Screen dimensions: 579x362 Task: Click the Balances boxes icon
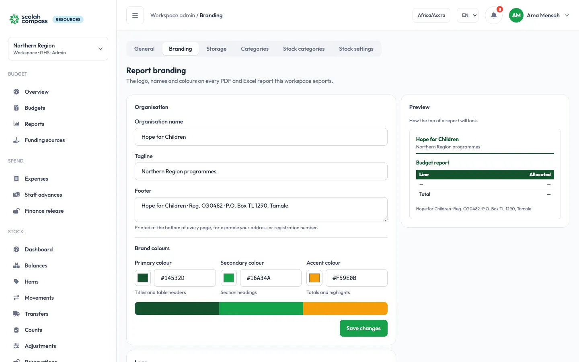(16, 265)
